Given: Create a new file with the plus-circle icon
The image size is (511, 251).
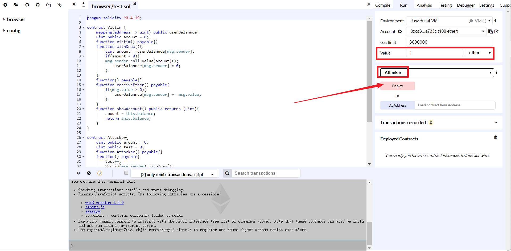Looking at the screenshot, I should coord(5,5).
